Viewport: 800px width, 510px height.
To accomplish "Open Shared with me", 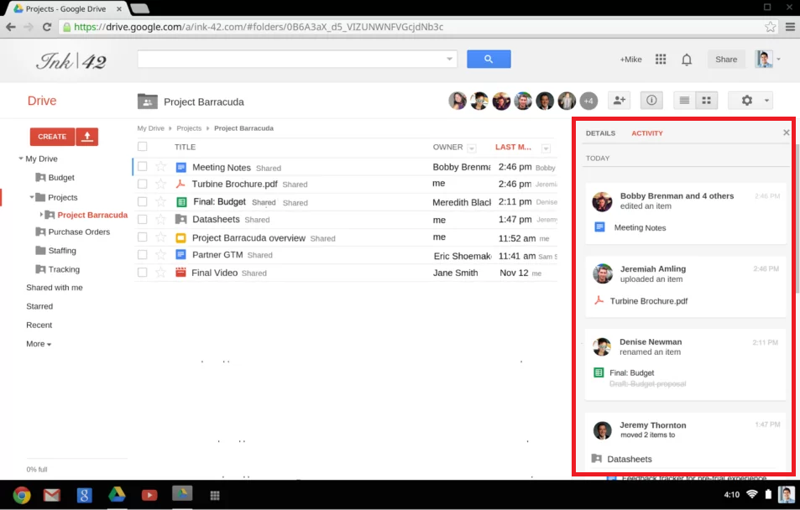I will pyautogui.click(x=55, y=288).
